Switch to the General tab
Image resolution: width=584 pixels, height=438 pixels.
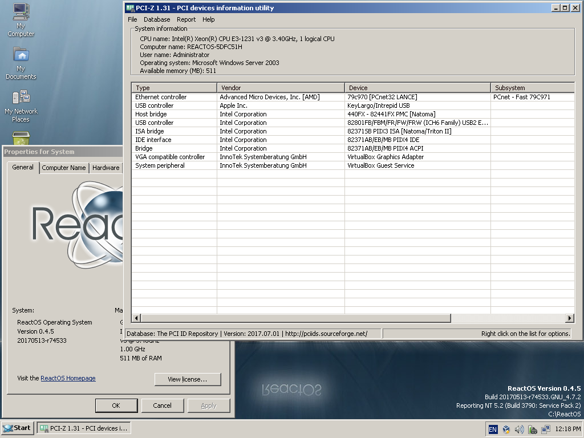[x=23, y=167]
